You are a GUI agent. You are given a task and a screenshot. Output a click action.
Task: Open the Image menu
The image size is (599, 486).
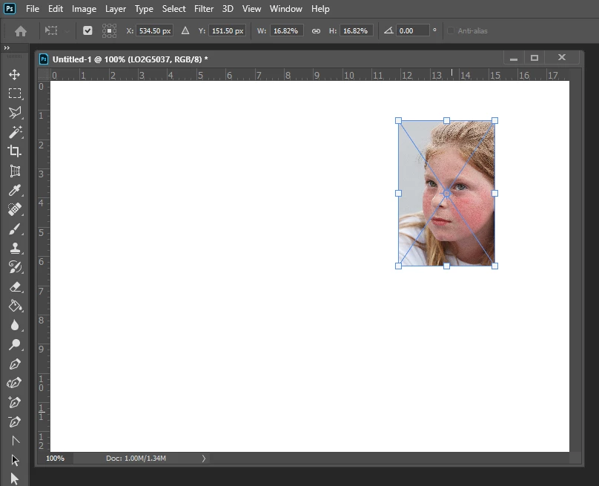pyautogui.click(x=84, y=8)
